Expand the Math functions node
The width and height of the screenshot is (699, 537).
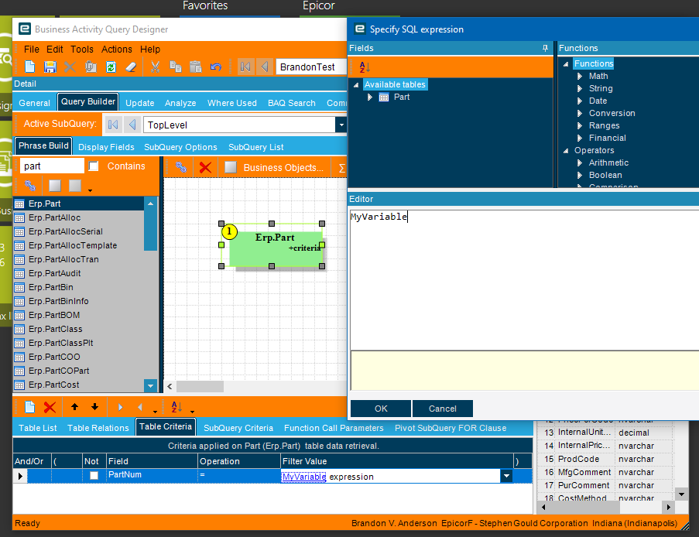point(580,76)
